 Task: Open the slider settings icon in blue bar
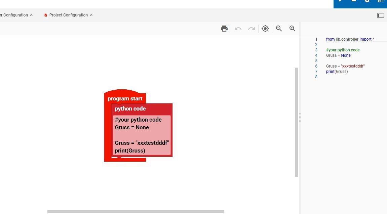point(380,1)
